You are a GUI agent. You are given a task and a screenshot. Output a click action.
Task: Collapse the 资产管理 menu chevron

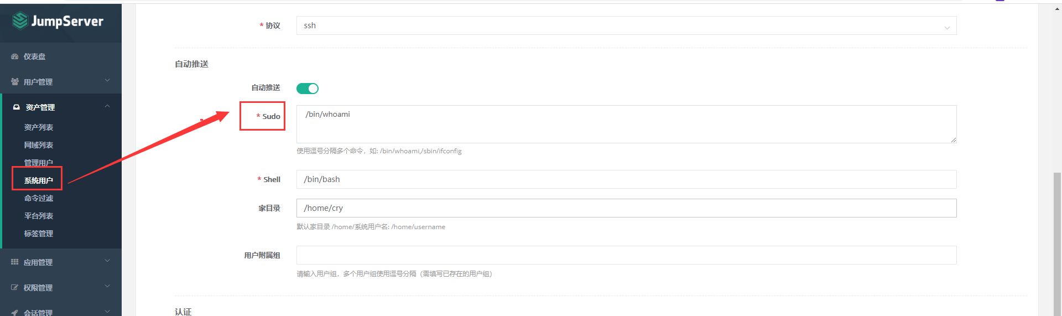tap(107, 106)
